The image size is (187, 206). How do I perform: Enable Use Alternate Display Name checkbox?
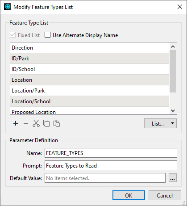[x=47, y=35]
